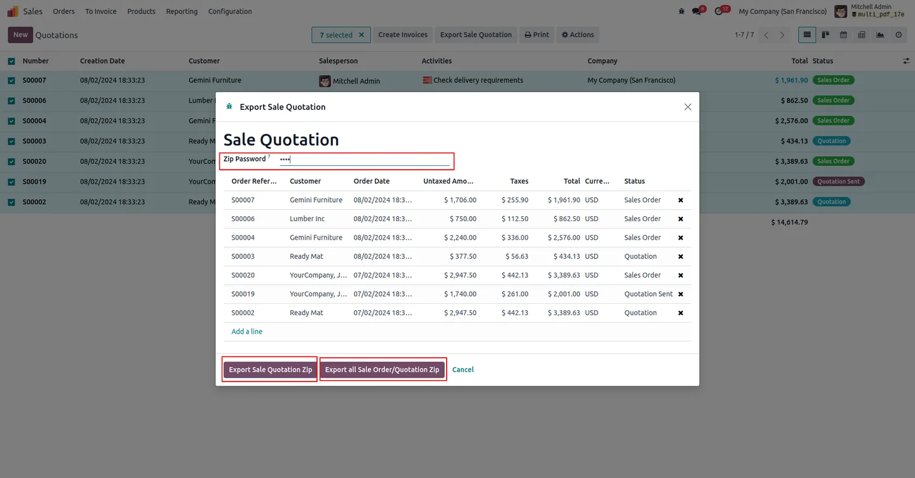Sort quotations by Creation Date header
The height and width of the screenshot is (478, 915).
point(102,61)
